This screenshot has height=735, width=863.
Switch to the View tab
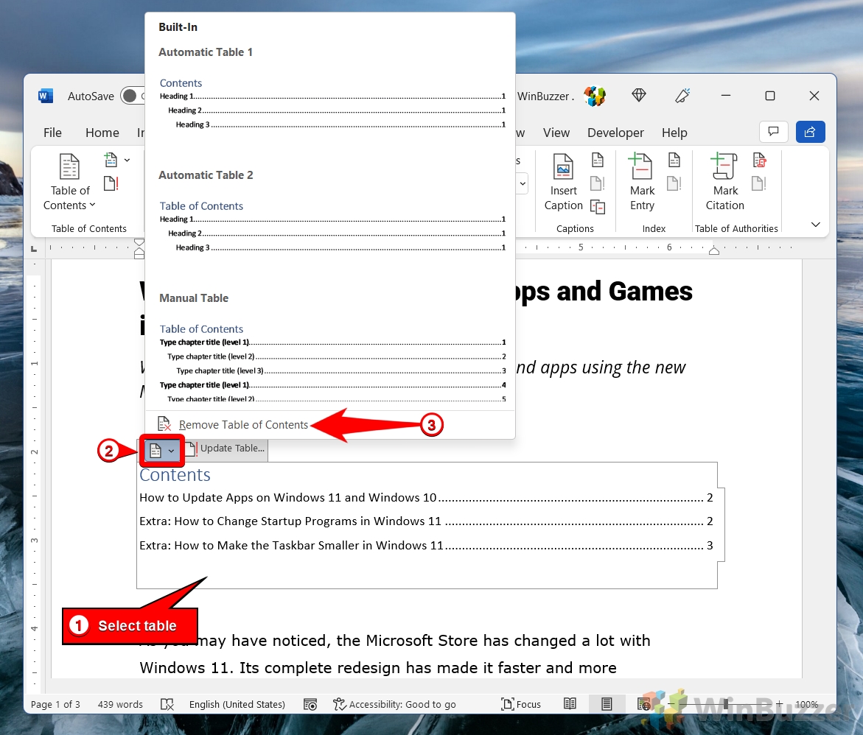(x=556, y=133)
